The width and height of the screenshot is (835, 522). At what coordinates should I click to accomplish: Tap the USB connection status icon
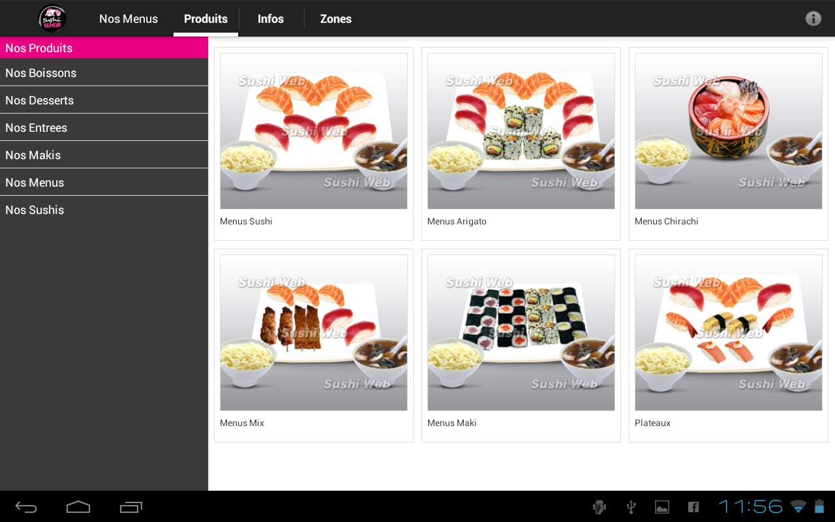pos(631,507)
